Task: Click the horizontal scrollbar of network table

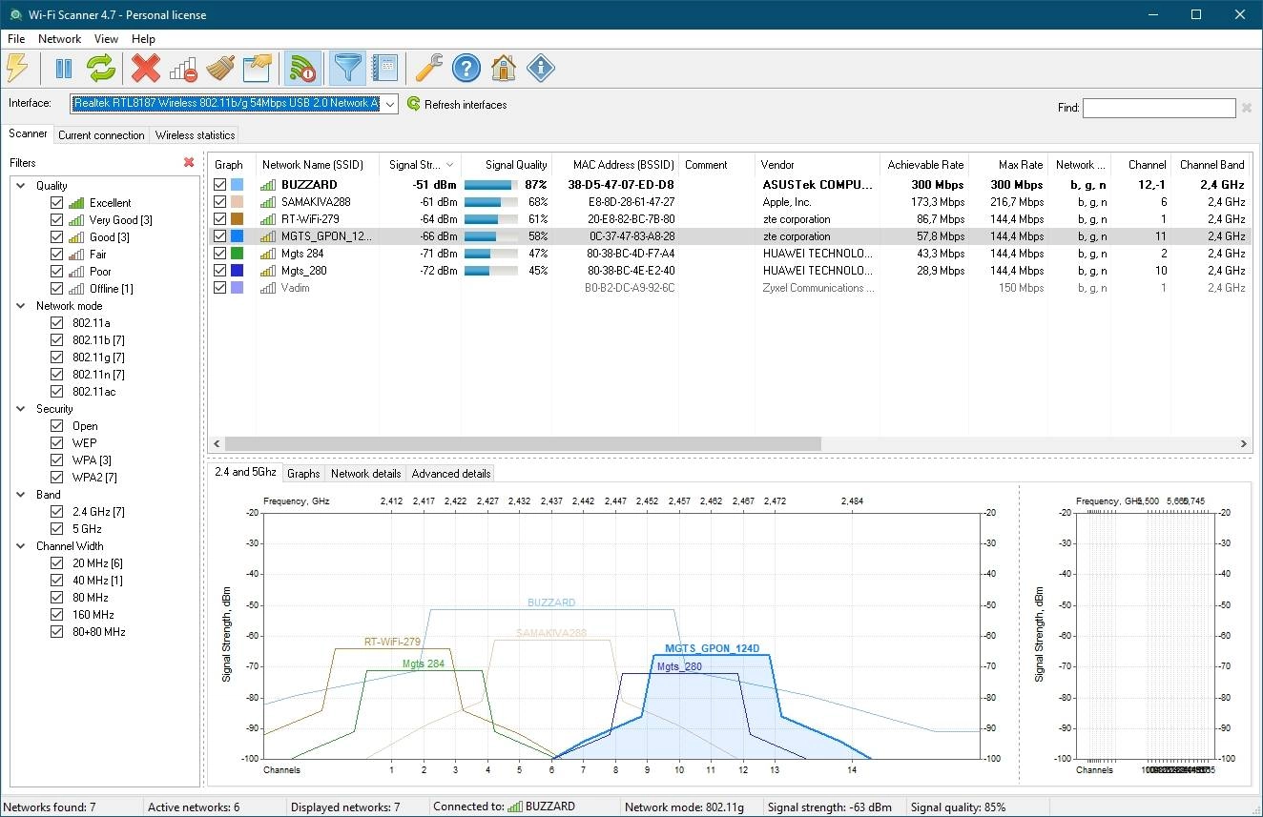Action: [x=523, y=443]
